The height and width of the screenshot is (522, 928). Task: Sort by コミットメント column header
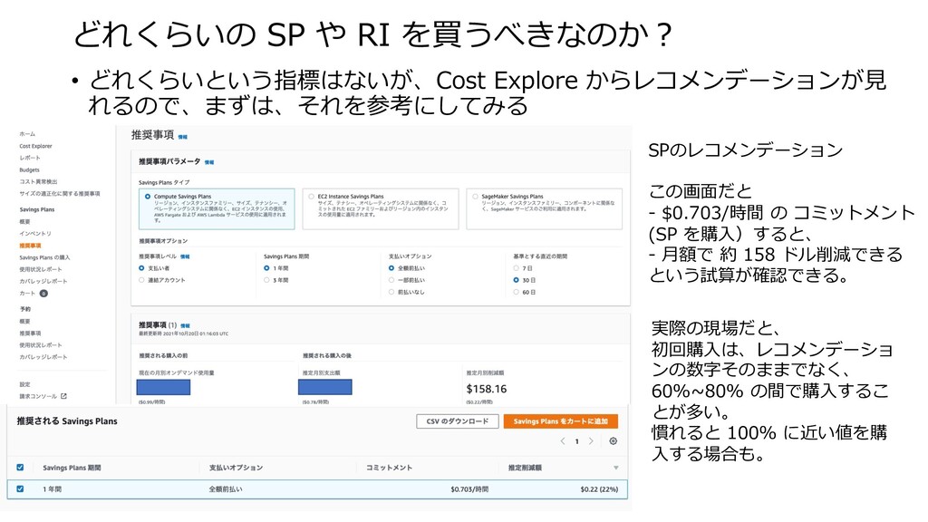click(388, 468)
